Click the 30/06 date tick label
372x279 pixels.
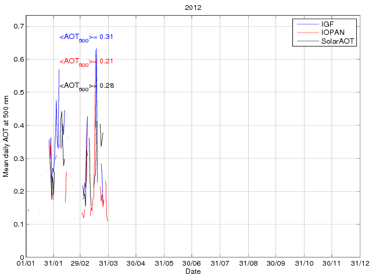192,264
